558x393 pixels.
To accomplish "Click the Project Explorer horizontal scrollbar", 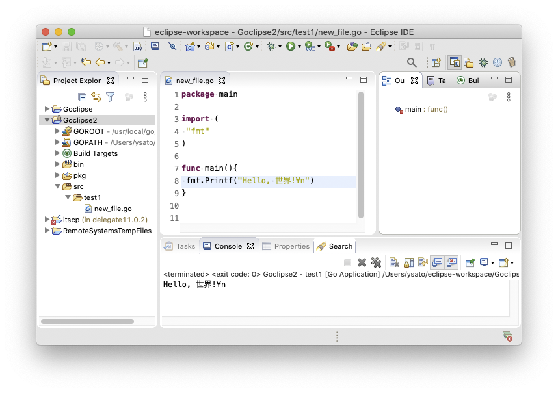I will [87, 321].
